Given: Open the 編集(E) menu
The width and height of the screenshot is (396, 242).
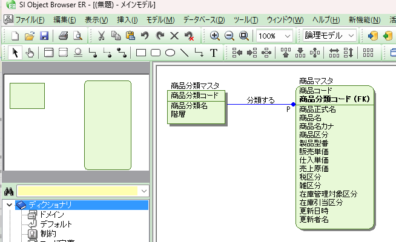Looking at the screenshot, I should tap(64, 20).
